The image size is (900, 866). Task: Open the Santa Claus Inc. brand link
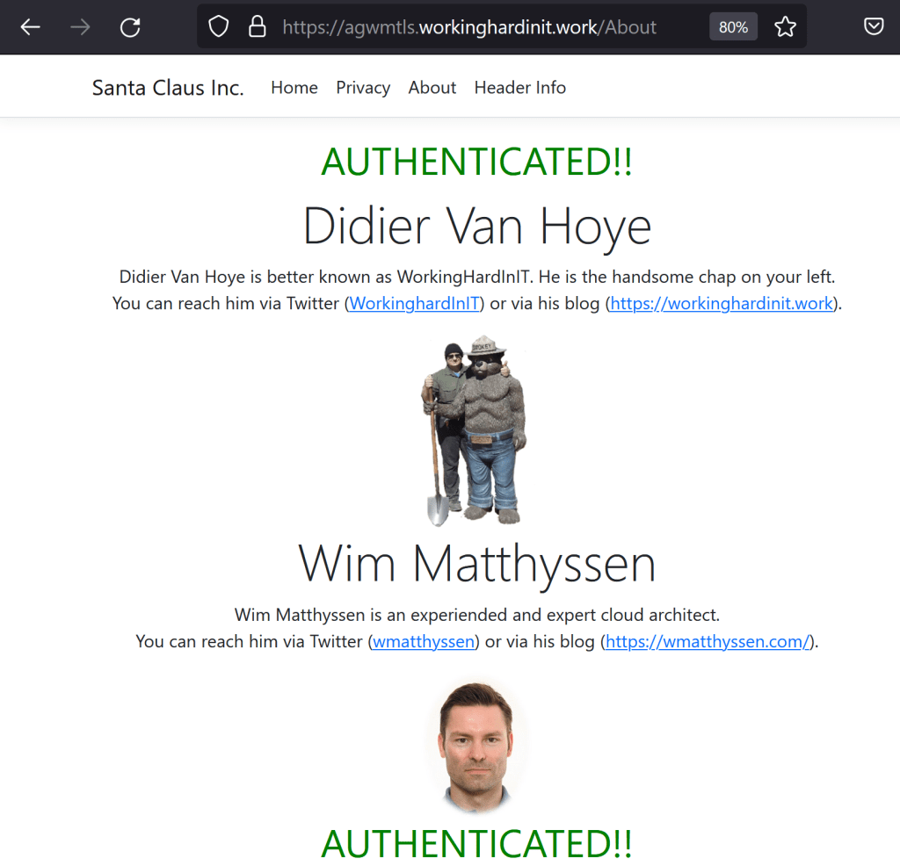[x=168, y=88]
